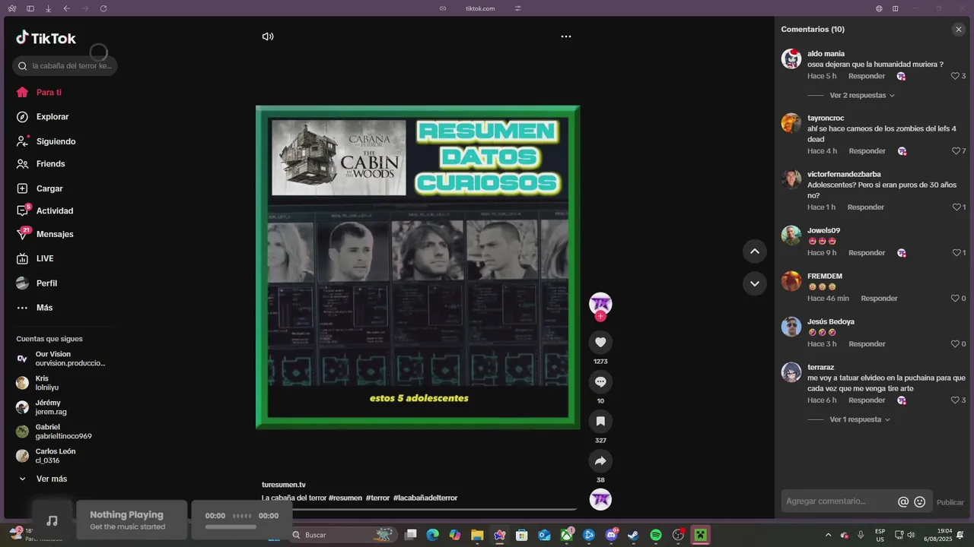Save the video with the bookmark icon
974x547 pixels.
click(x=600, y=422)
